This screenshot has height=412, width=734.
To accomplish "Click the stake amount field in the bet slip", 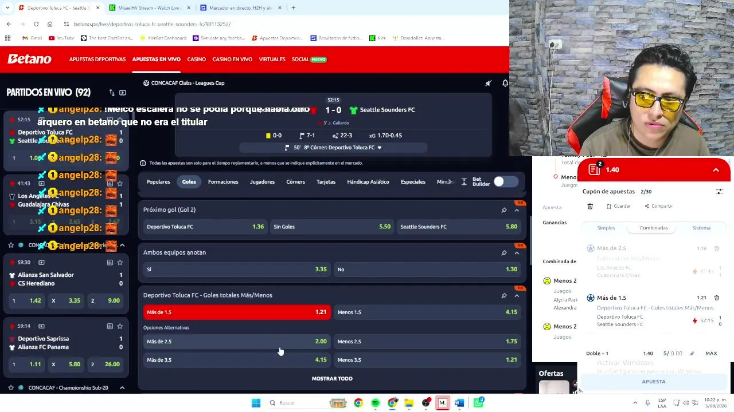I will point(673,354).
